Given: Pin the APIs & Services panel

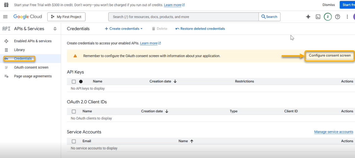Looking at the screenshot, I should [x=55, y=29].
